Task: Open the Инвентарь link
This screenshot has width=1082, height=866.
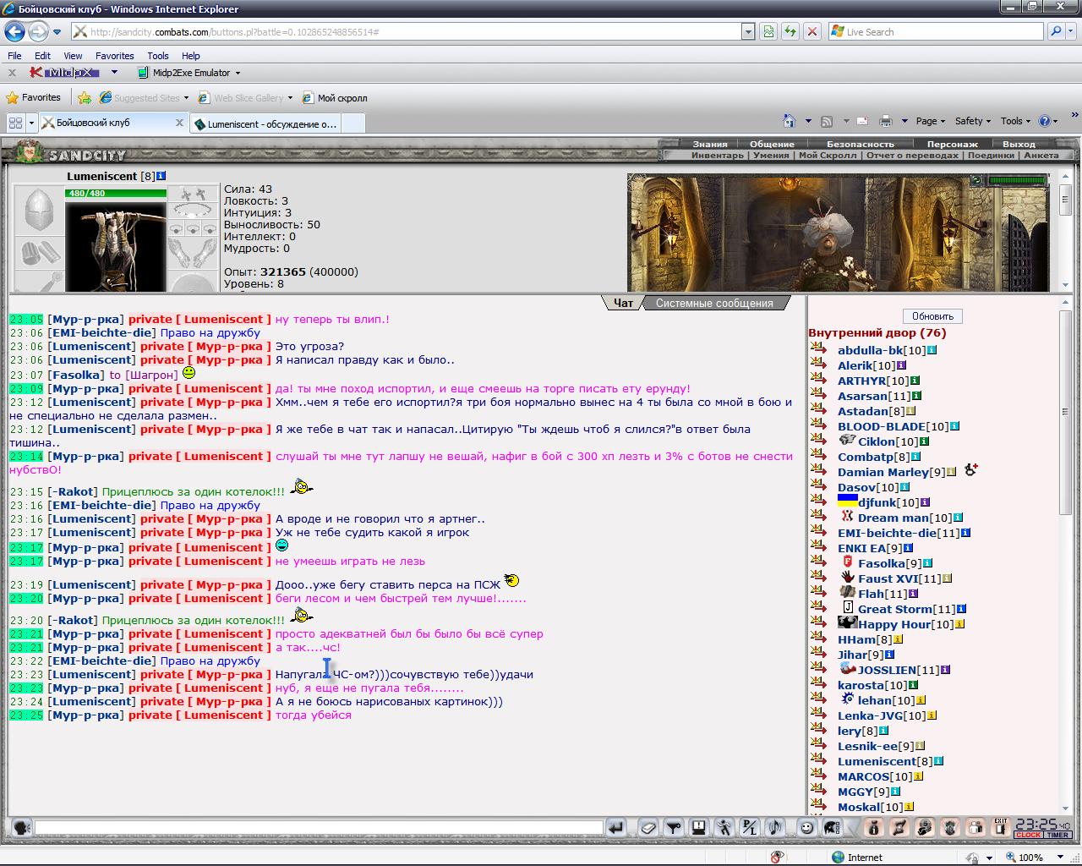Action: coord(717,155)
